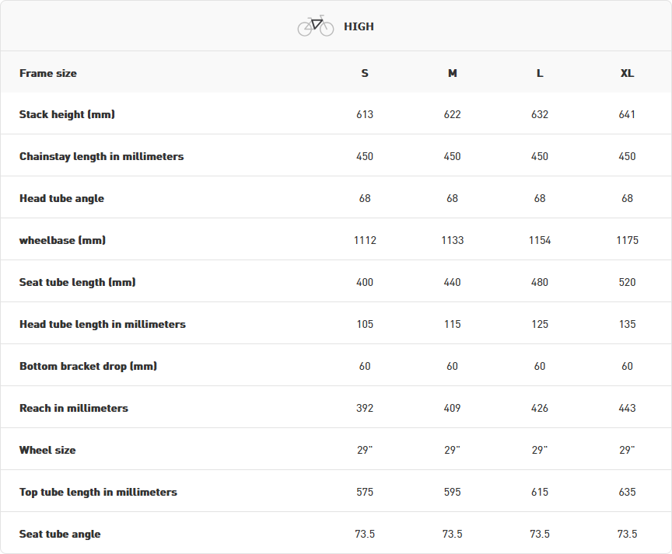Click the wheelbase (mm) row label
The image size is (672, 554).
tap(62, 240)
